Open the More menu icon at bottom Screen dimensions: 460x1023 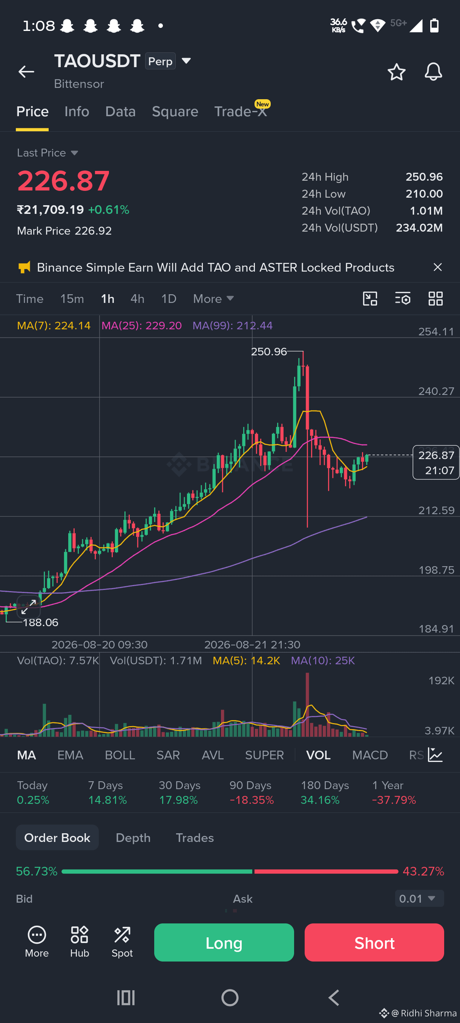point(37,942)
